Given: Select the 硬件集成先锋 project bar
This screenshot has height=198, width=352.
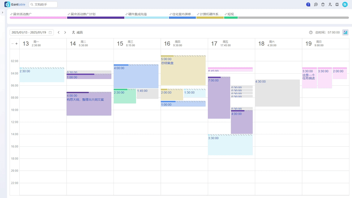Looking at the screenshot, I should 146,18.
